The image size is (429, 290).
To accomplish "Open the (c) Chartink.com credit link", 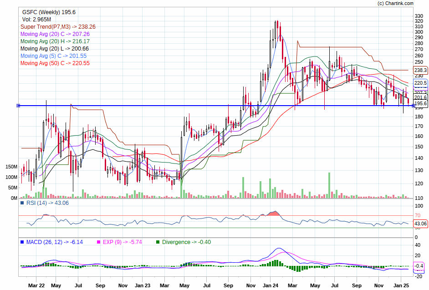I will click(395, 3).
